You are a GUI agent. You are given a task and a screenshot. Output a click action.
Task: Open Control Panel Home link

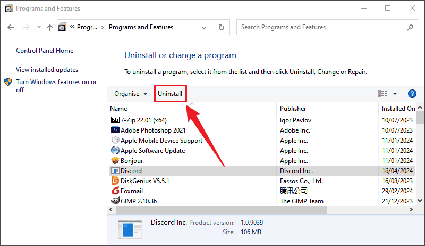click(45, 51)
